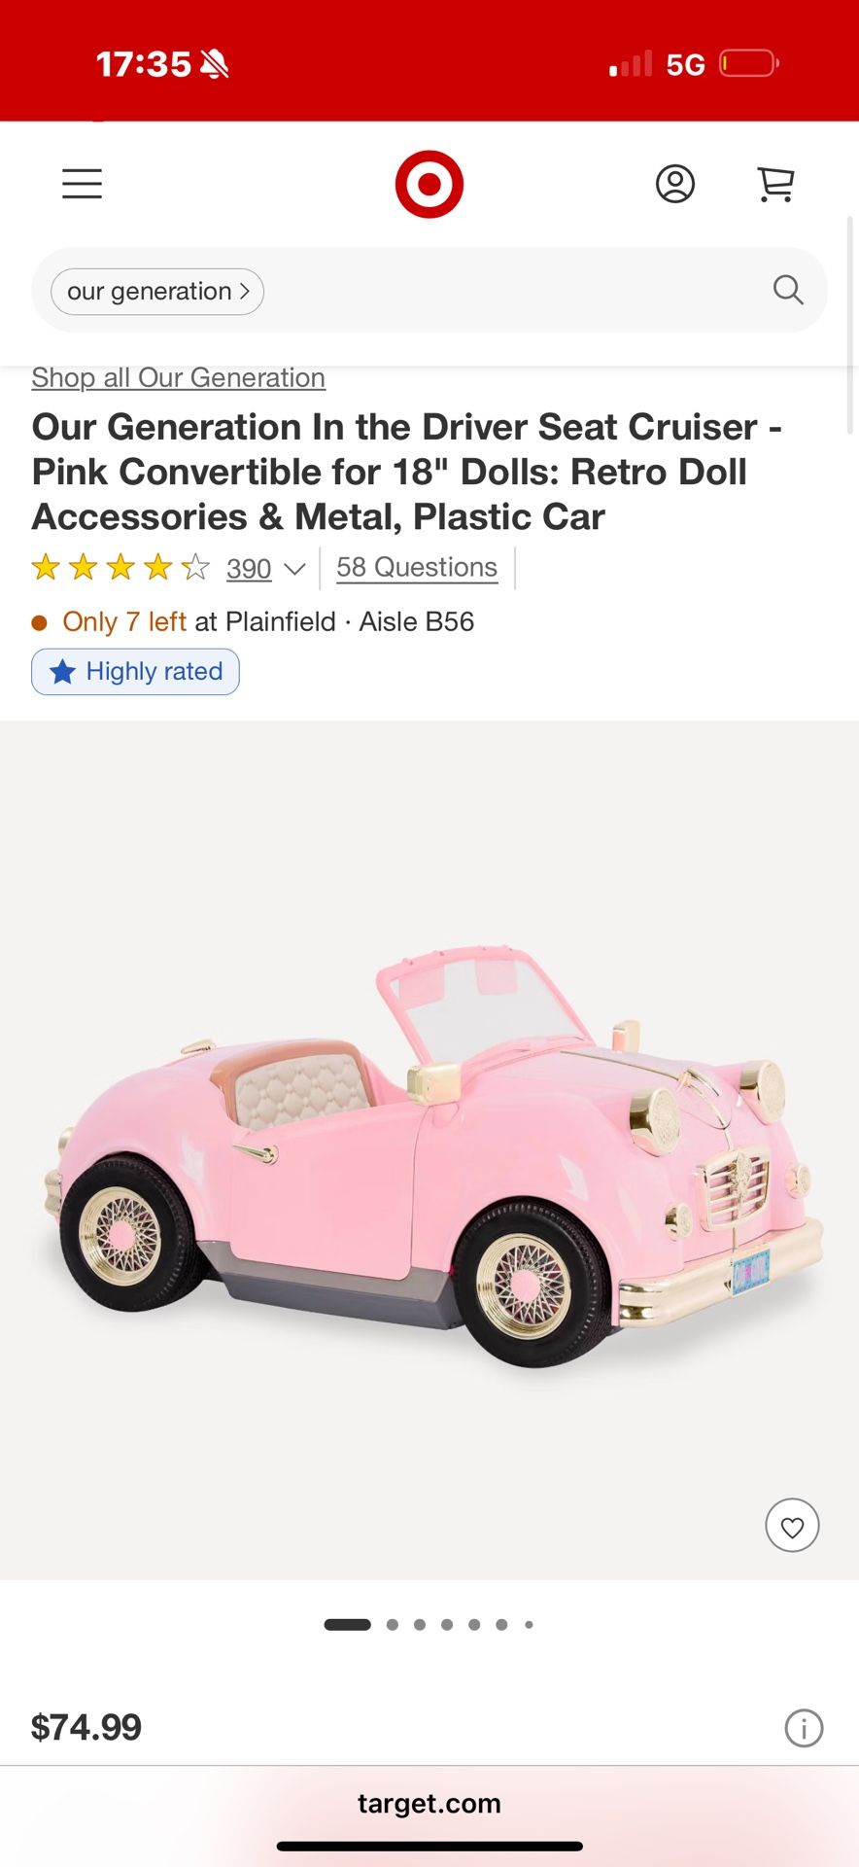Expand ratings chevron next to 390

pyautogui.click(x=294, y=569)
